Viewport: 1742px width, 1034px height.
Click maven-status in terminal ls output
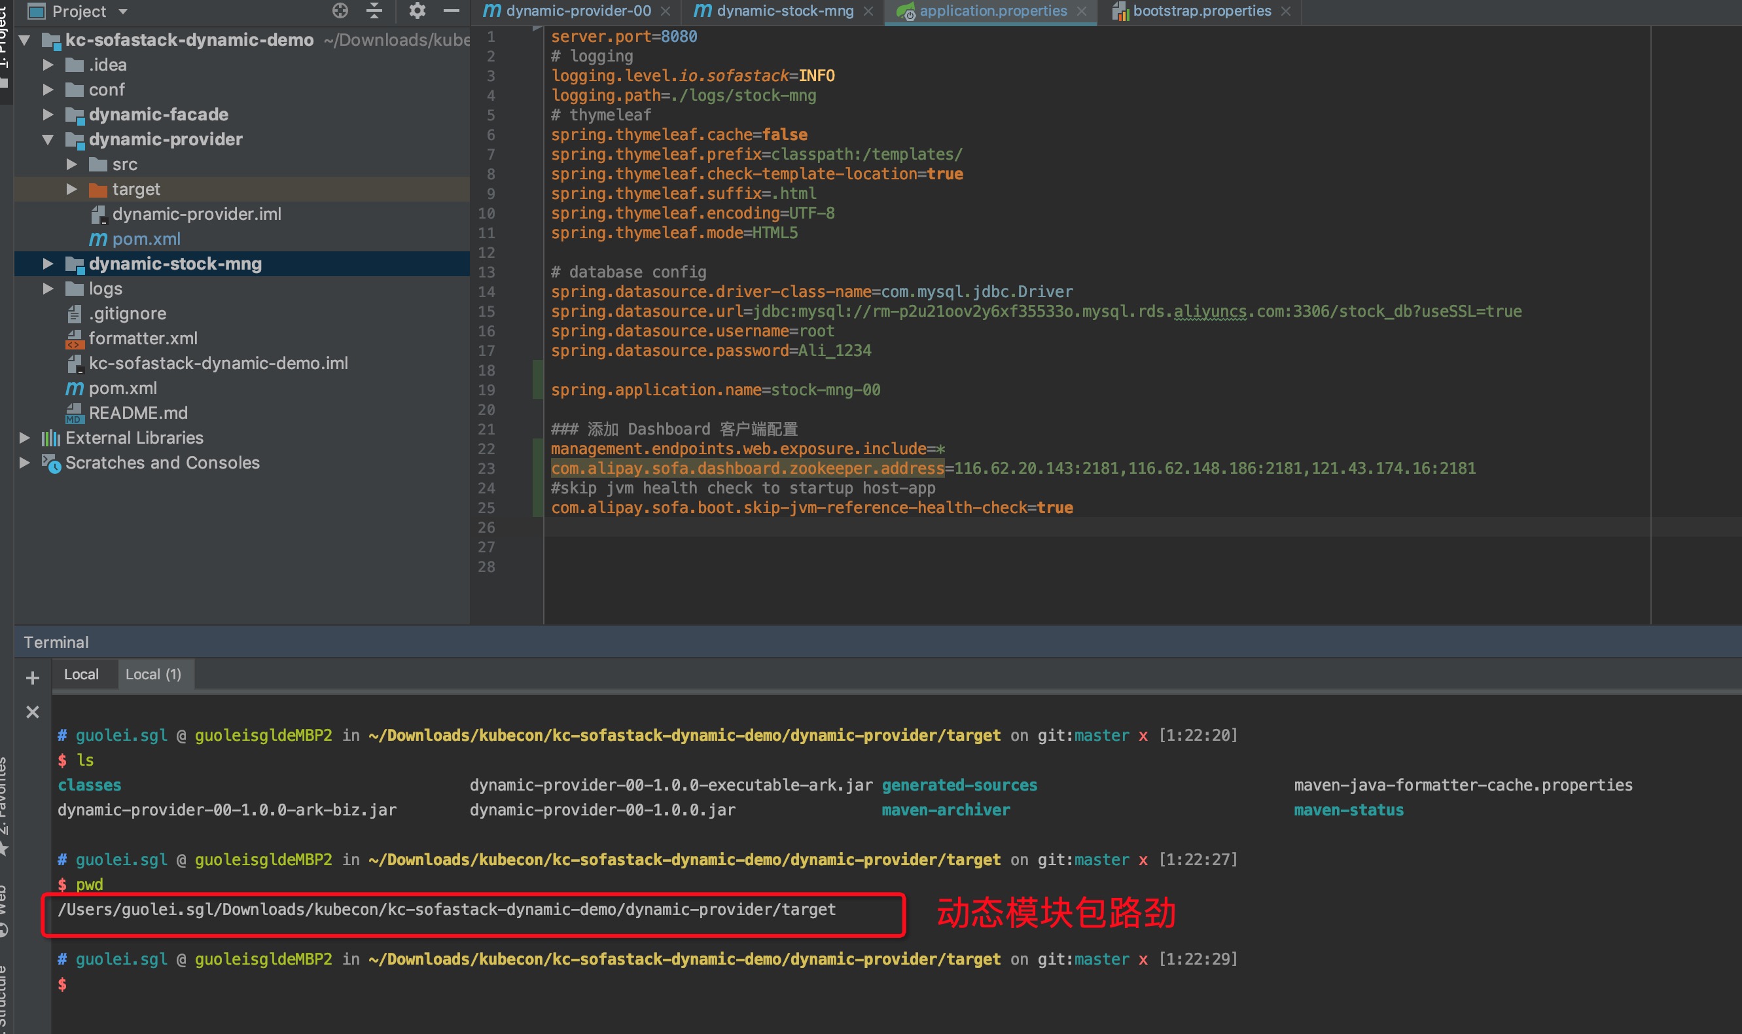coord(1349,810)
